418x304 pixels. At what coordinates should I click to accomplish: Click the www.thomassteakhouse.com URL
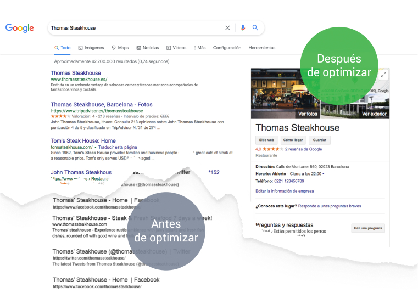80,224
